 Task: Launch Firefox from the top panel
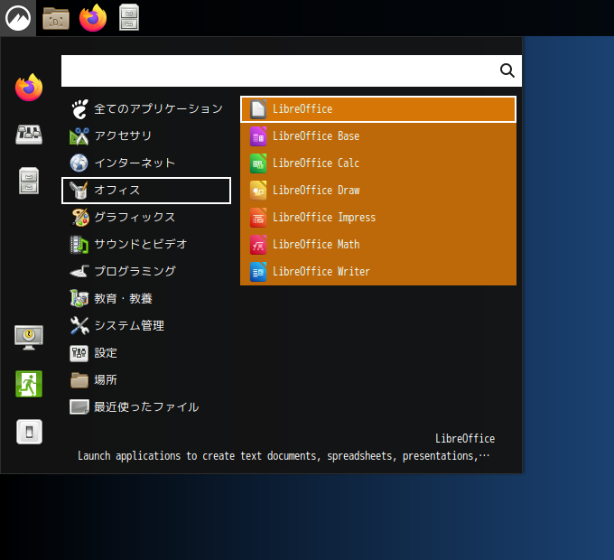click(x=93, y=18)
